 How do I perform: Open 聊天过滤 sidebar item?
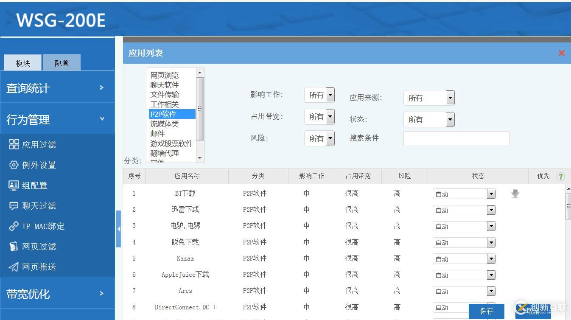(x=32, y=206)
